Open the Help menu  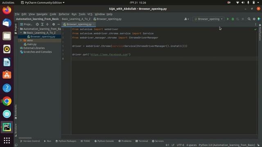[109, 14]
